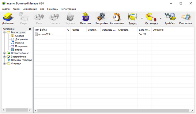
Task: Sort by Осталось column header
Action: tap(109, 30)
